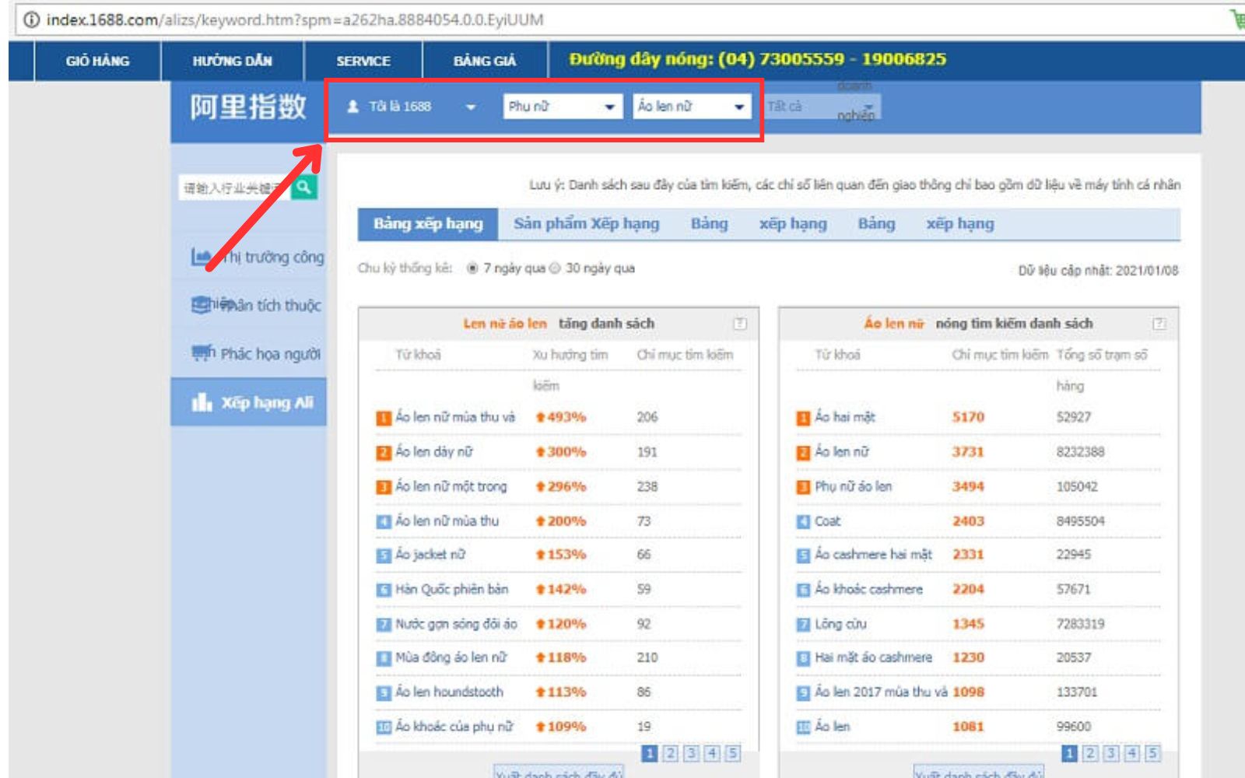Click keyword Áo cashmere hai mặt
This screenshot has width=1245, height=778.
coord(873,555)
